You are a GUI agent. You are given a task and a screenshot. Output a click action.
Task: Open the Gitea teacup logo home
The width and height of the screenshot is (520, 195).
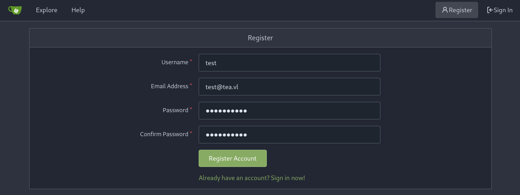[x=15, y=10]
